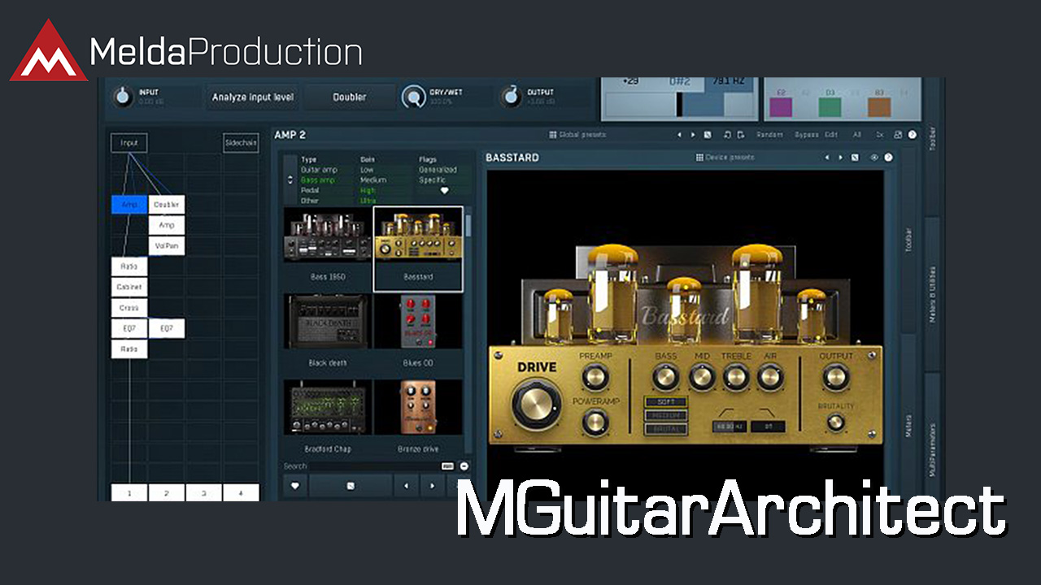
Task: Click the random dice icon in AMP 2 header
Action: (x=708, y=135)
